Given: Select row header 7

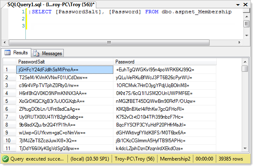Looking at the screenshot, I should [10, 117].
